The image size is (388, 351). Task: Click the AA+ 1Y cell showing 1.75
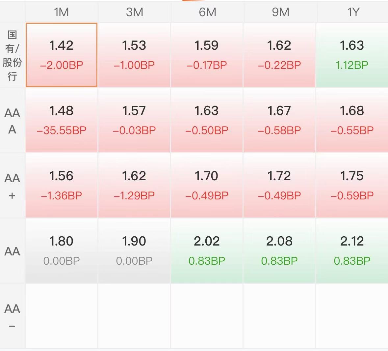click(x=352, y=186)
